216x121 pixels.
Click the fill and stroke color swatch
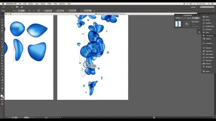click(x=2, y=96)
